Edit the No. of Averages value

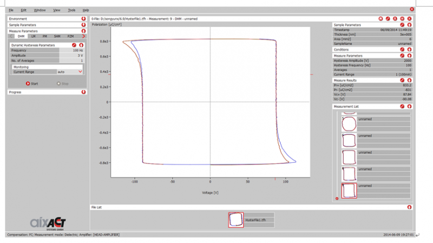point(71,61)
